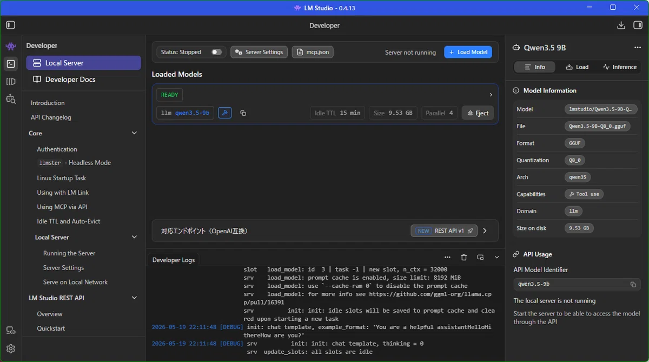
Task: Open the Quickstart docs page
Action: (51, 328)
